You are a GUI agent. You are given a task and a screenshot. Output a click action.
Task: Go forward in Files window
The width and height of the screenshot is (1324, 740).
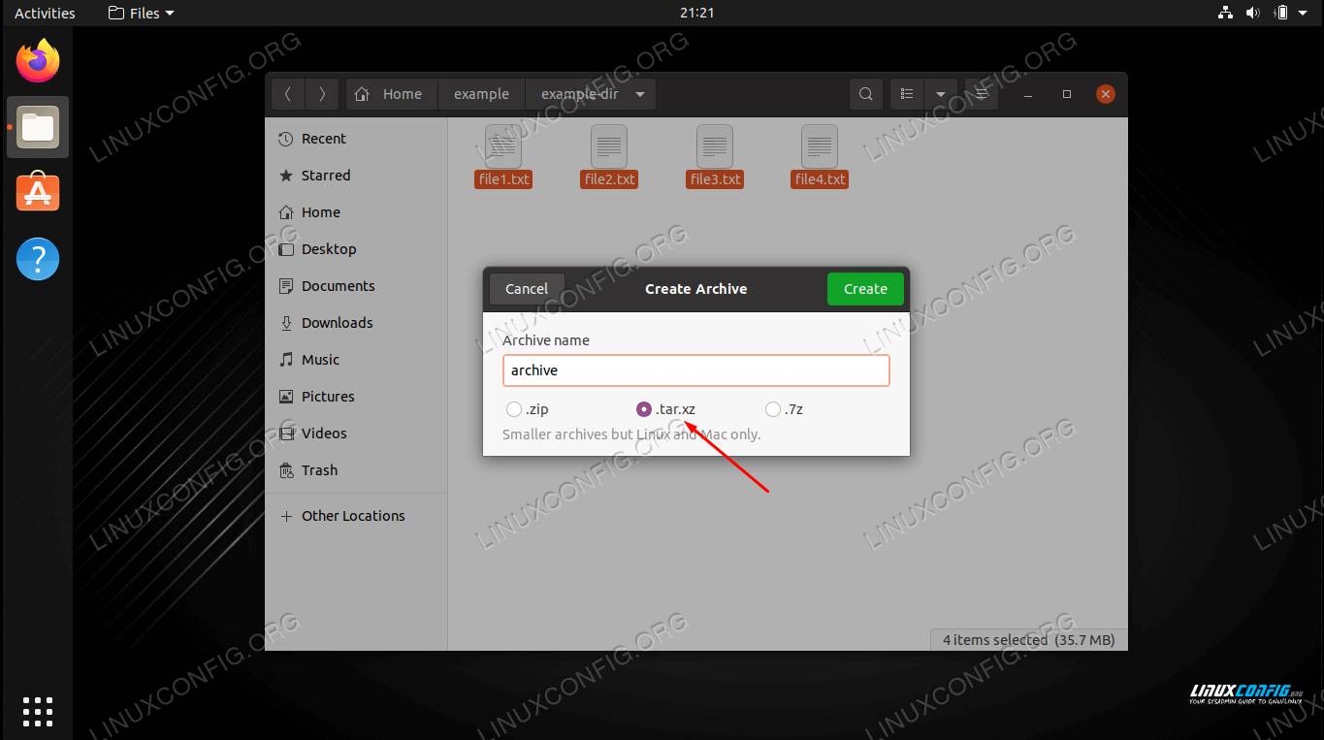(x=322, y=94)
